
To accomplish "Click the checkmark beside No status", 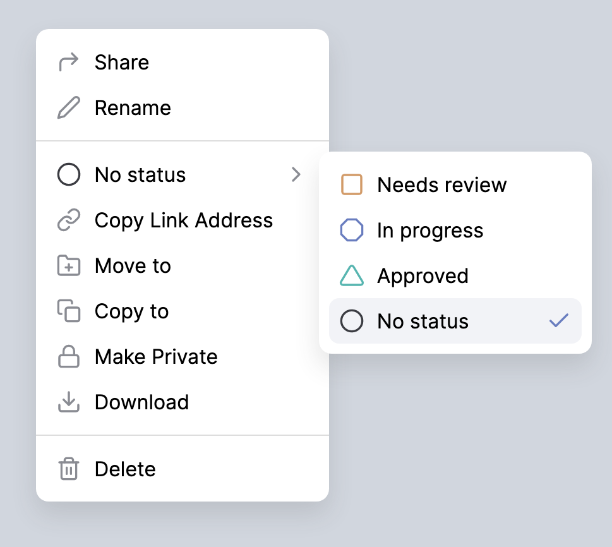I will click(x=559, y=320).
